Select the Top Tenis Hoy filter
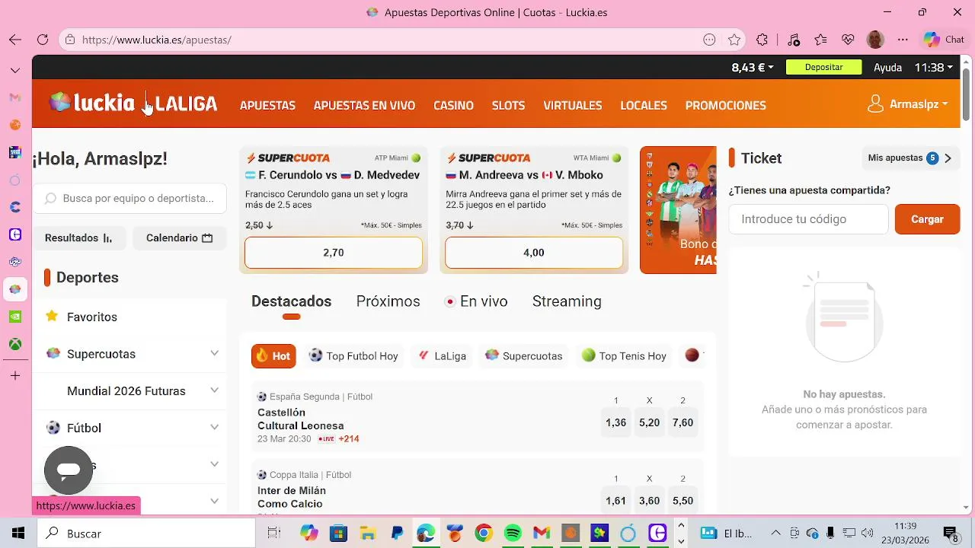This screenshot has width=975, height=548. pyautogui.click(x=624, y=355)
